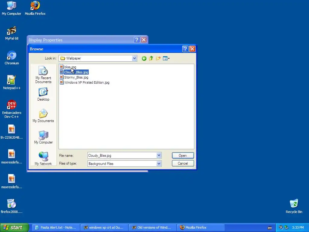Expand the File name dropdown arrow

click(x=159, y=156)
